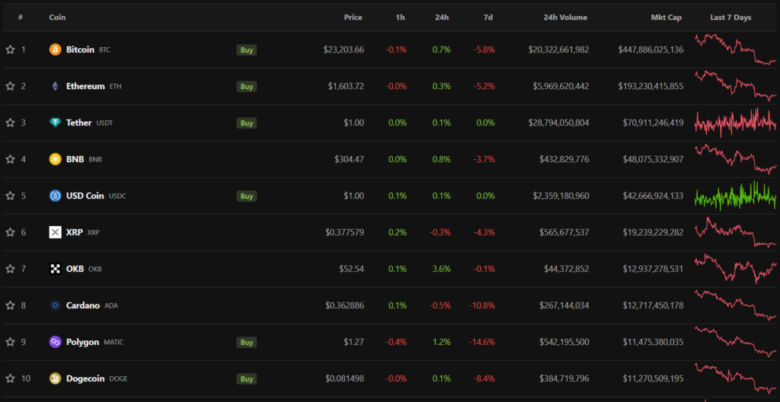Click the Dogecoin logo icon

tap(55, 378)
